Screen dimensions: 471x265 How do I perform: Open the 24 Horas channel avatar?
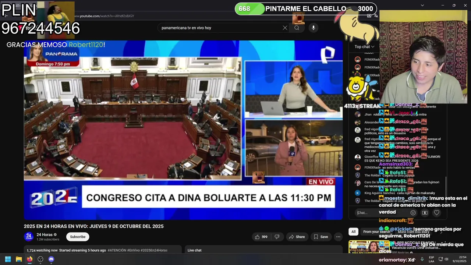(x=29, y=237)
